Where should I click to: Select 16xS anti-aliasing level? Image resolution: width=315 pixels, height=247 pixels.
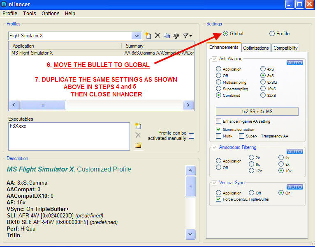[263, 88]
